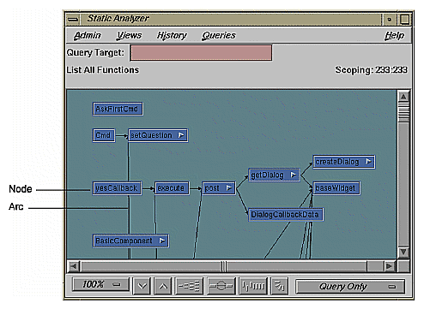The image size is (424, 309).
Task: Click the realign graph bars icon
Action: (253, 286)
